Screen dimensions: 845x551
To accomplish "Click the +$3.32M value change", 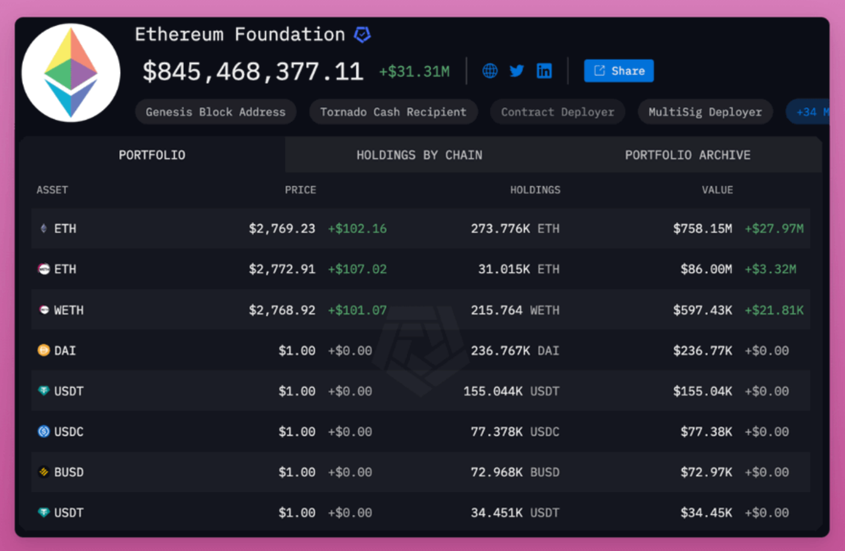I will tap(770, 269).
